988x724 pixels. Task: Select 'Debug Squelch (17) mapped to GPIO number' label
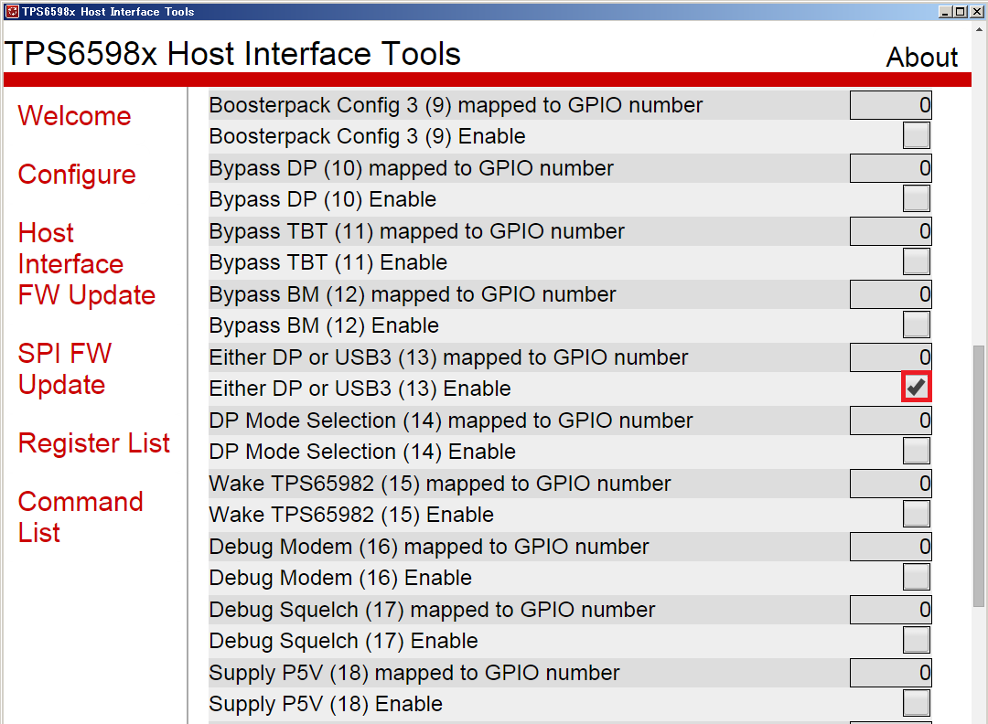click(x=432, y=610)
